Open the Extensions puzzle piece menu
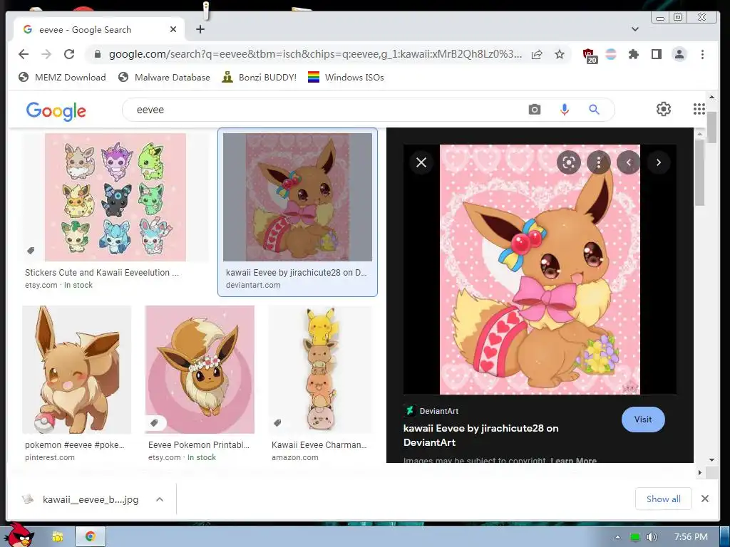This screenshot has width=730, height=547. click(633, 54)
